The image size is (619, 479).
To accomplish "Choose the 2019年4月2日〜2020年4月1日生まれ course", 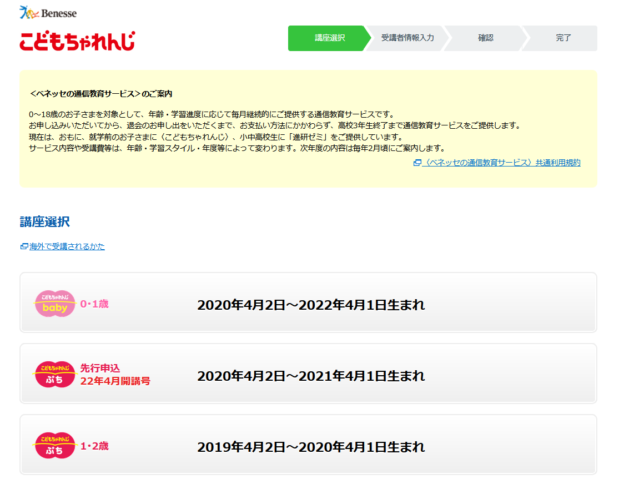I will tap(308, 445).
